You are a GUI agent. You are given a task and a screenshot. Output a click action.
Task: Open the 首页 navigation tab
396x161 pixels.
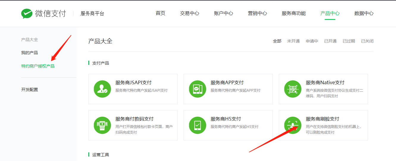(160, 13)
